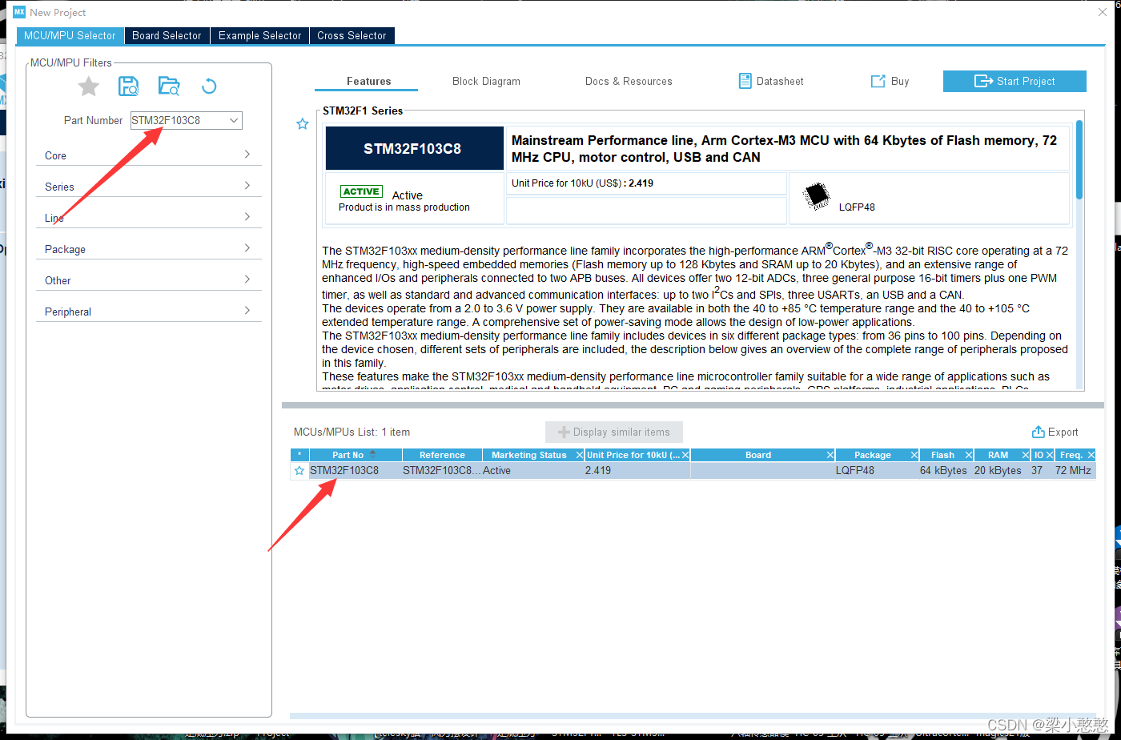Remove the IO column with its X
The width and height of the screenshot is (1121, 740).
tap(1050, 455)
